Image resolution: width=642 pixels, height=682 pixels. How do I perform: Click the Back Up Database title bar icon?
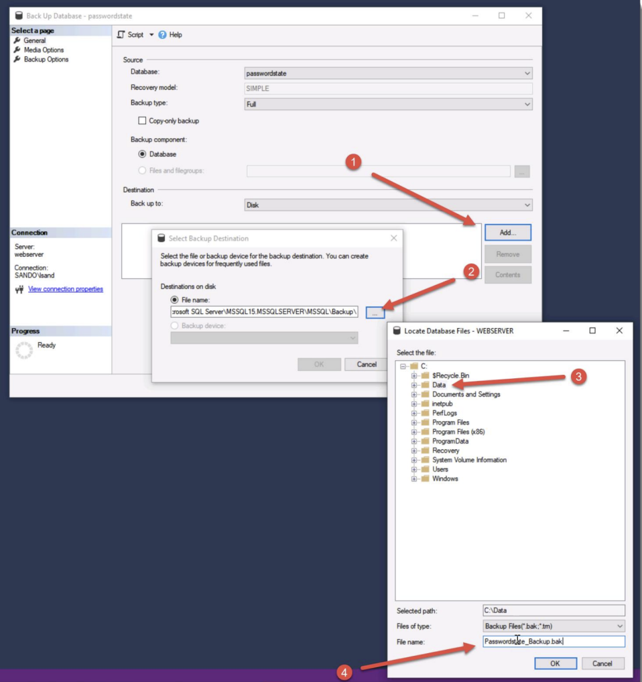19,15
